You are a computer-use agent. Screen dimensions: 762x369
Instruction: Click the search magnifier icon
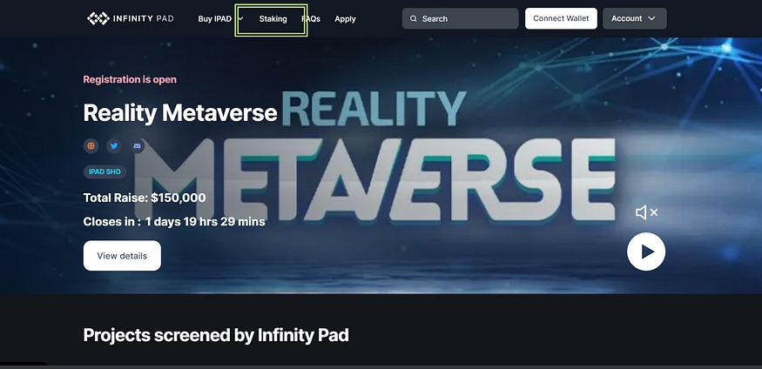coord(414,18)
